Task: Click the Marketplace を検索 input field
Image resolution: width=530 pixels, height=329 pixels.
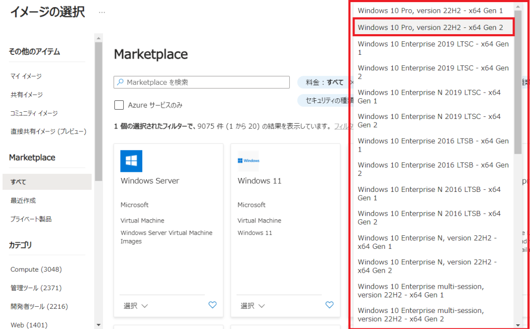Action: [x=201, y=82]
